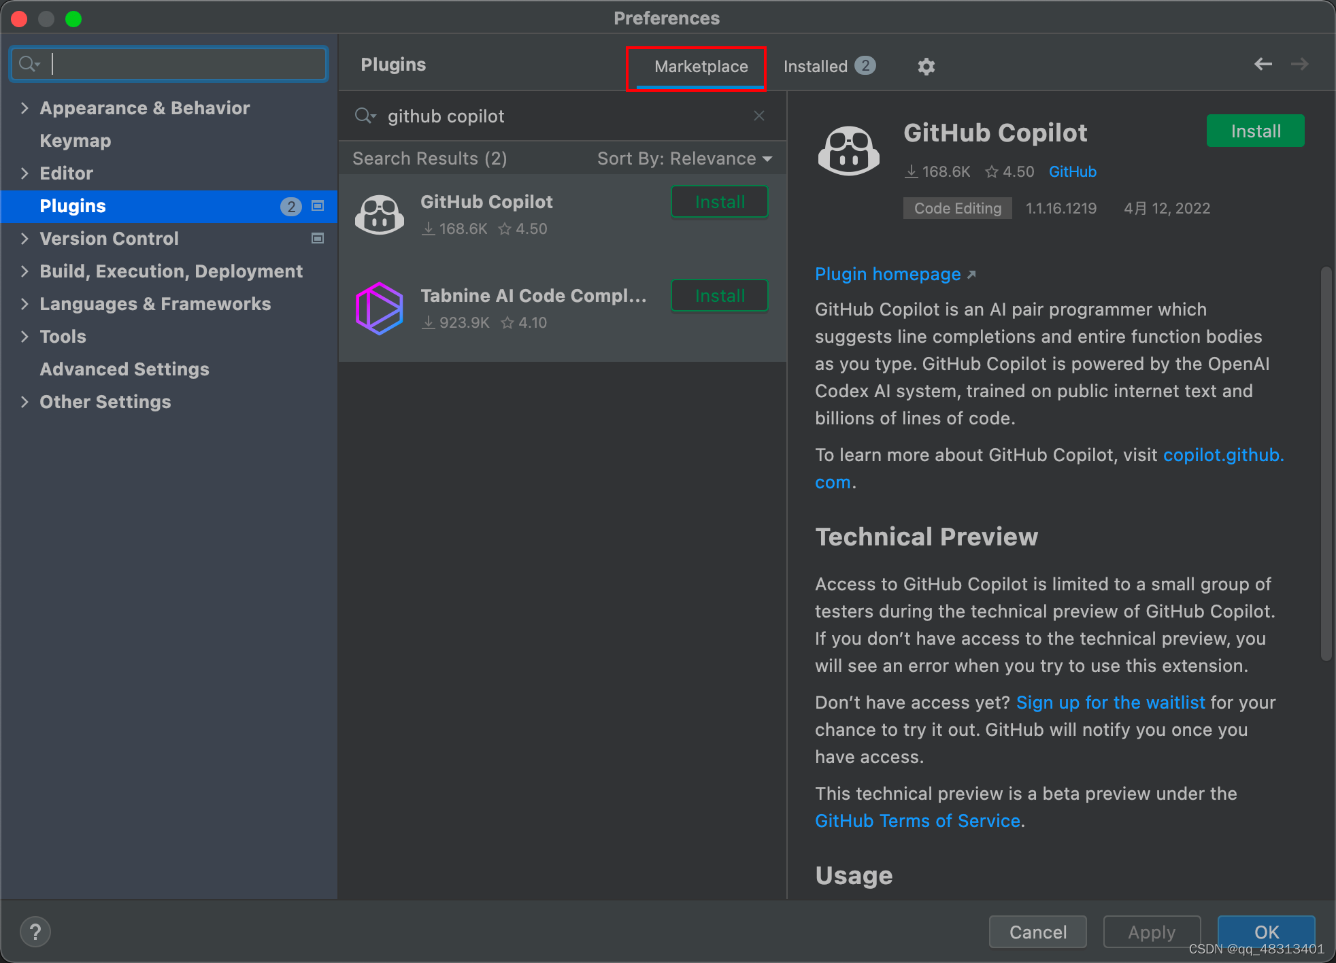Clear the plugin search with X icon
This screenshot has width=1336, height=963.
coord(759,116)
